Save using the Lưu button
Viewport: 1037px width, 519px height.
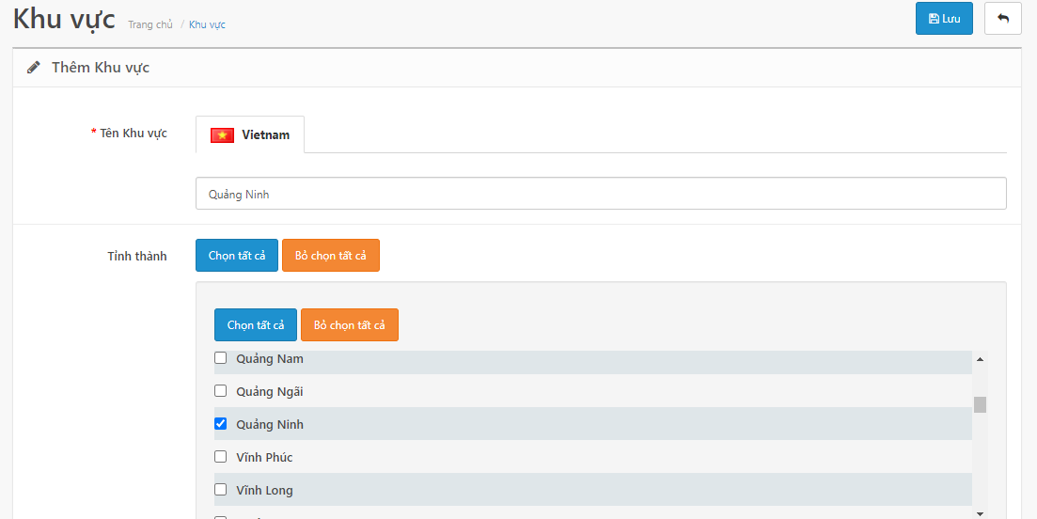coord(944,19)
